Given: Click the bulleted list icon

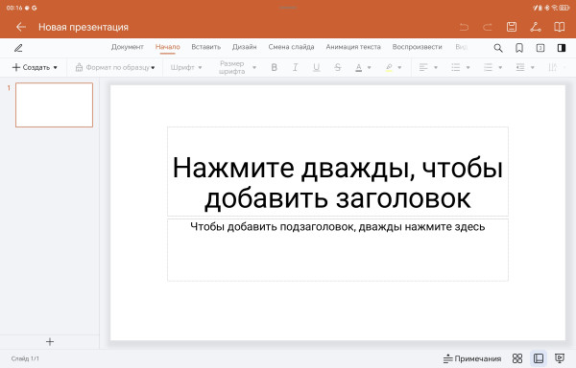Looking at the screenshot, I should pos(455,67).
